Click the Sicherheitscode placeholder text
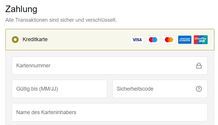218x125 pixels. pos(135,89)
